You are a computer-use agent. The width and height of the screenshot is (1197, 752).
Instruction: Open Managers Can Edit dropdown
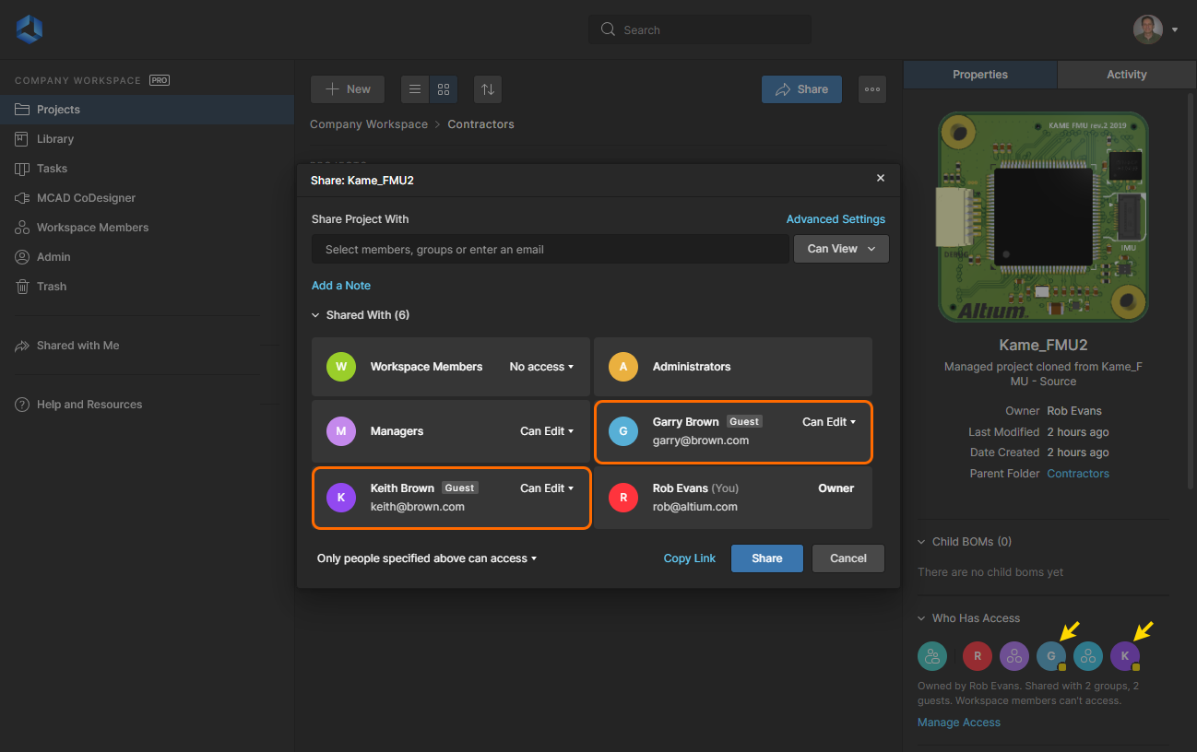coord(547,431)
